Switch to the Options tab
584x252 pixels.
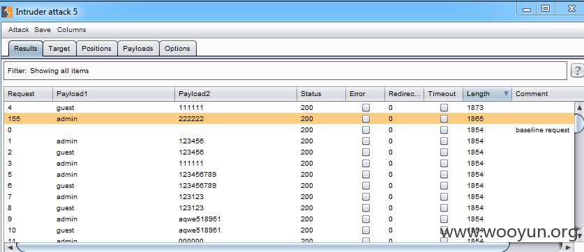click(177, 48)
